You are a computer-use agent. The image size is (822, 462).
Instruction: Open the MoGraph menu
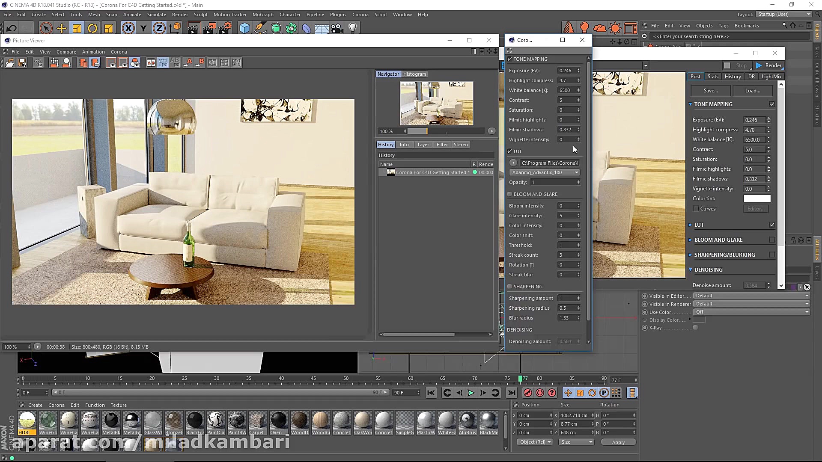click(x=262, y=14)
